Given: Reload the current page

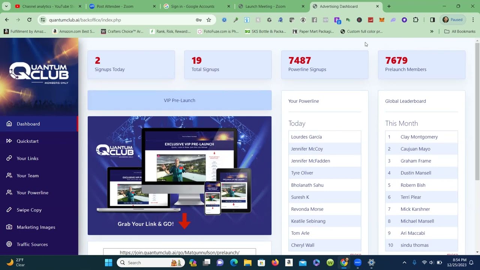Looking at the screenshot, I should 29,20.
